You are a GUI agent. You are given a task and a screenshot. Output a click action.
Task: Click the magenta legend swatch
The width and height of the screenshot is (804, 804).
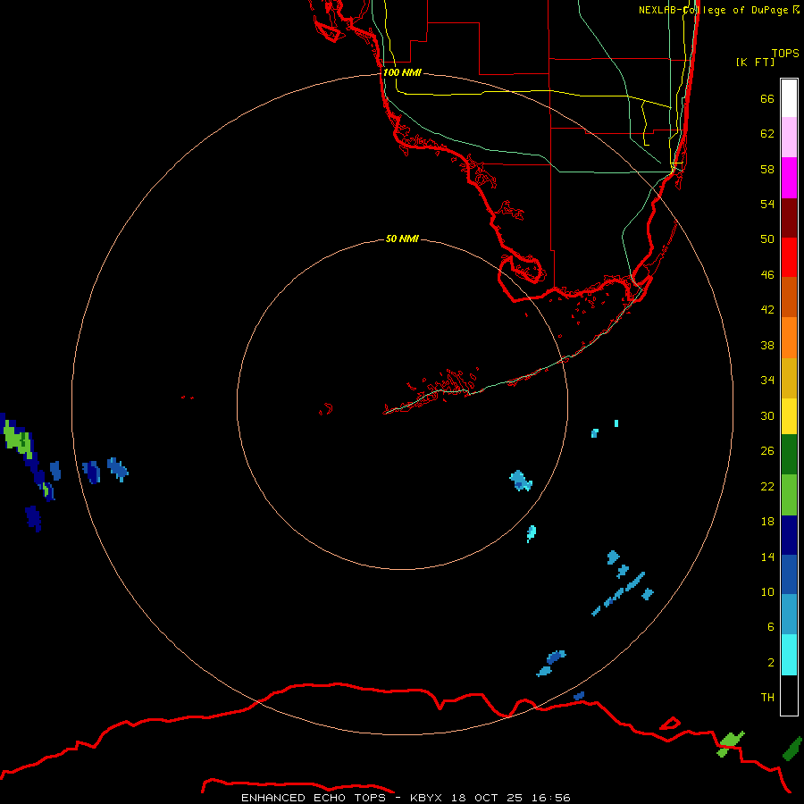[x=789, y=178]
